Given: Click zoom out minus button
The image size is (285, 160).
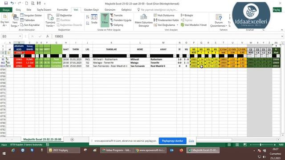Looking at the screenshot, I should point(251,144).
